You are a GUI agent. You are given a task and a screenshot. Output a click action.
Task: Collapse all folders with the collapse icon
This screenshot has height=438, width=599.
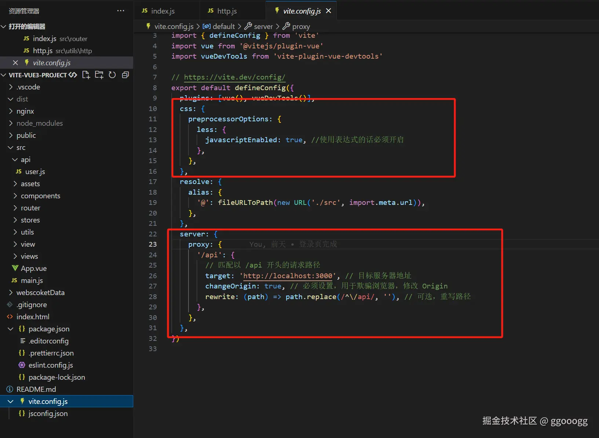tap(125, 75)
